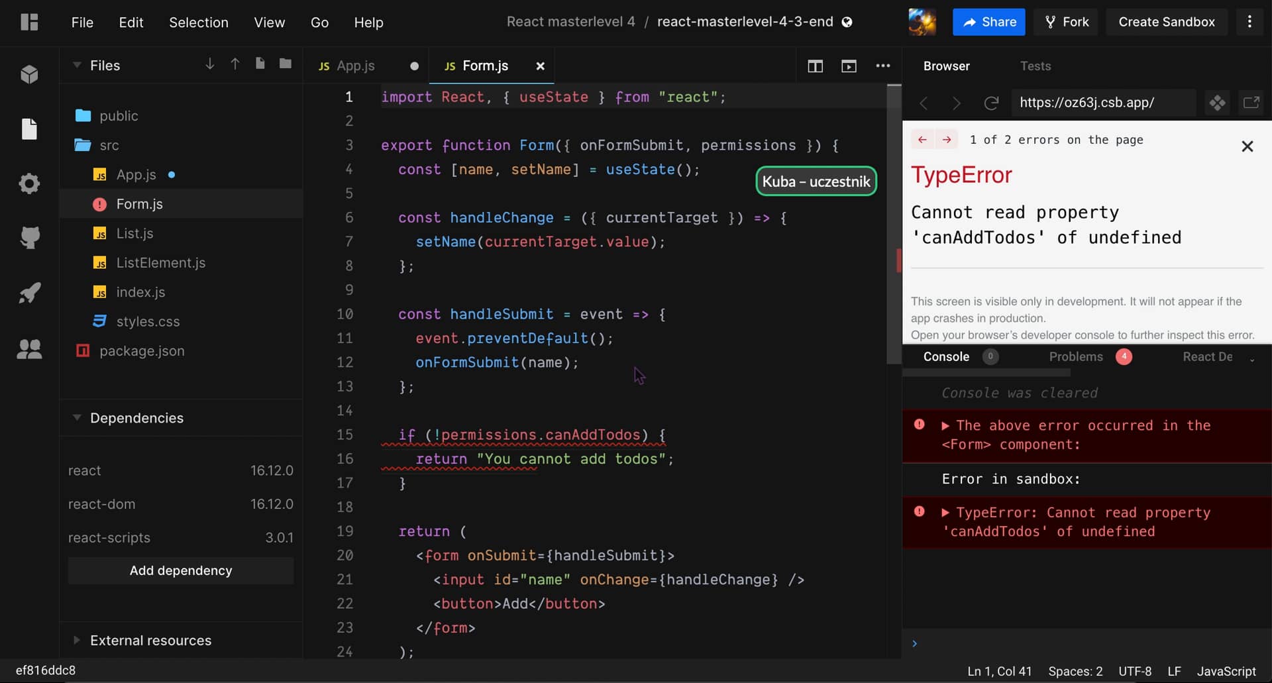Viewport: 1272px width, 683px height.
Task: Open the Live collaboration people icon
Action: (x=29, y=348)
